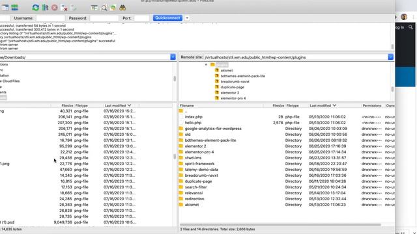Click the greyed-out Reconnect toolbar icon
The height and width of the screenshot is (234, 417).
tap(74, 8)
